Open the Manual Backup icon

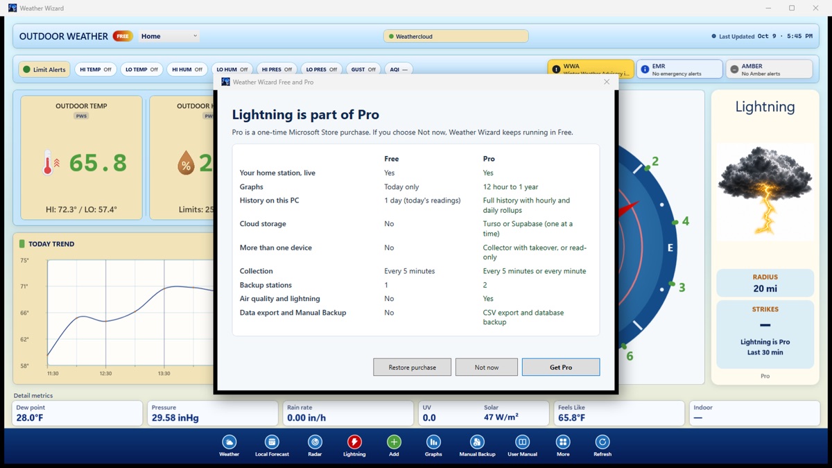[x=477, y=442]
